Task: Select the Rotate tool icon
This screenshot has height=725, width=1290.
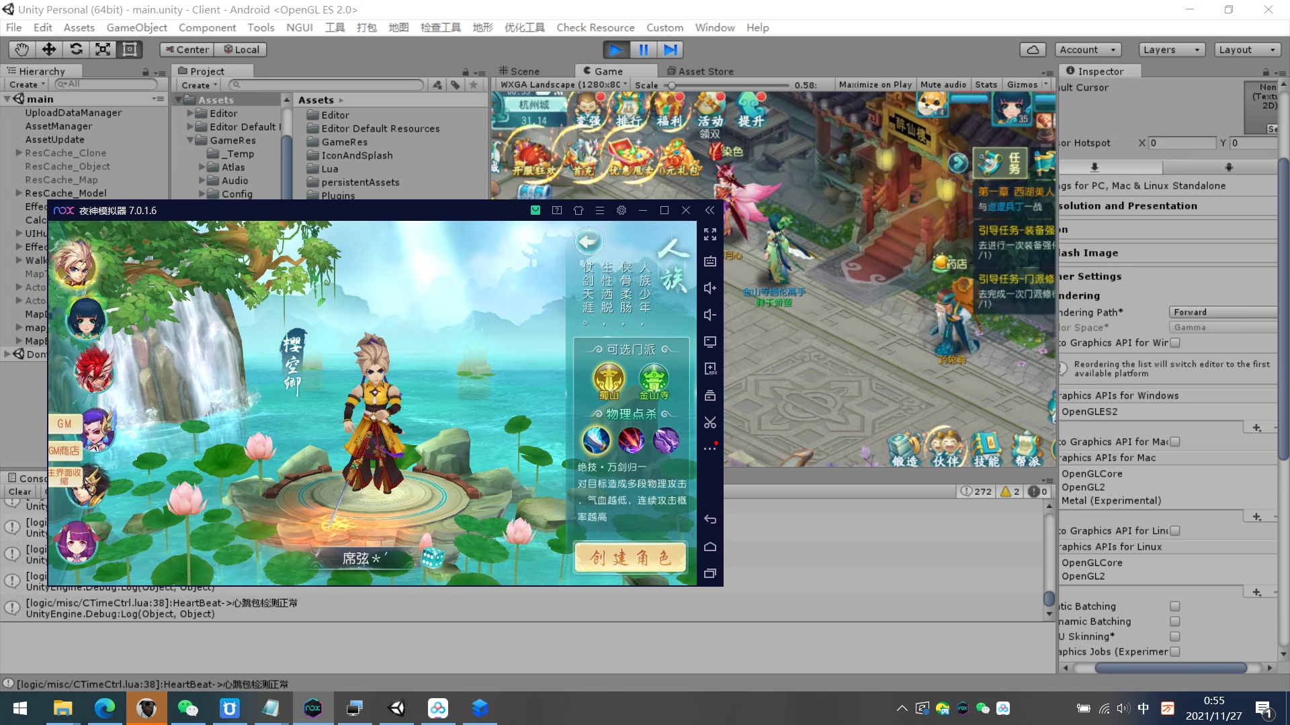Action: coord(76,50)
